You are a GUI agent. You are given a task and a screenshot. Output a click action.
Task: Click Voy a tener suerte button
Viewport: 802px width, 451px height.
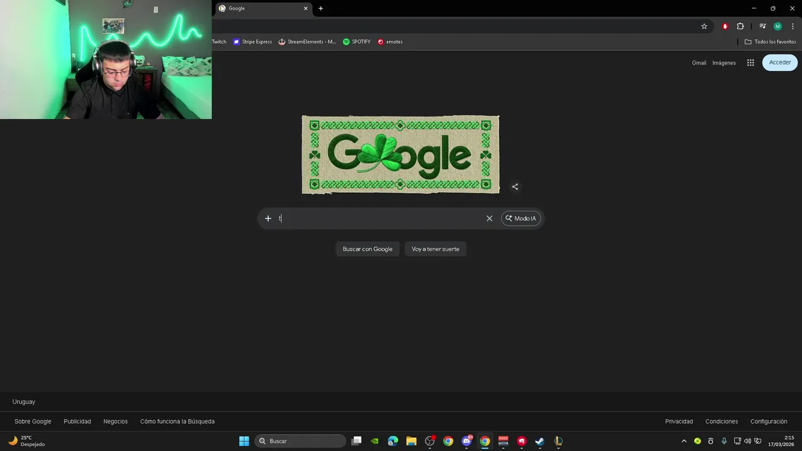tap(435, 249)
